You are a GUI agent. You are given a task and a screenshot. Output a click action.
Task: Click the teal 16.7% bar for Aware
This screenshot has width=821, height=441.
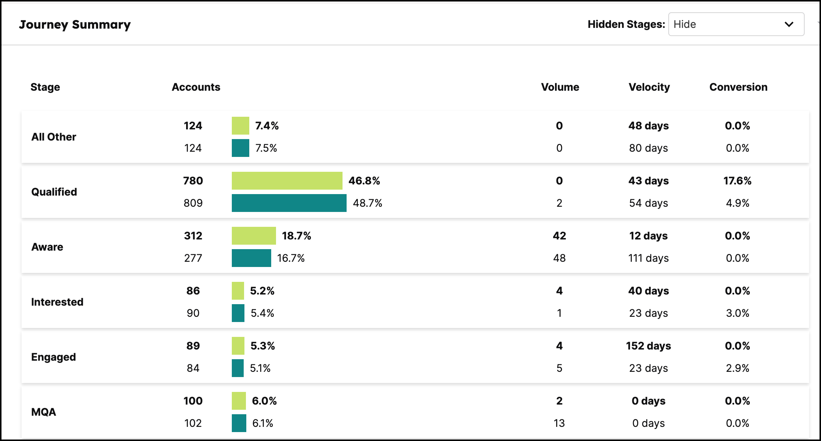[x=252, y=258]
